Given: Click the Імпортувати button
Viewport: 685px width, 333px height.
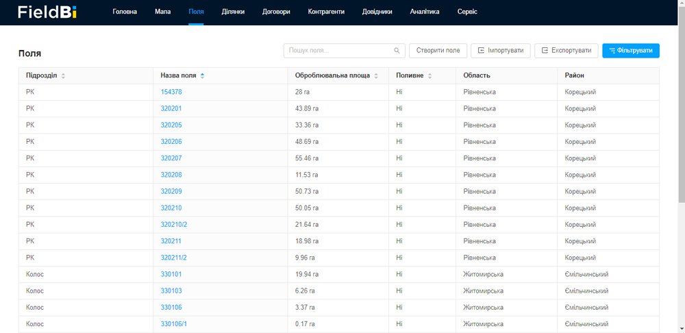Looking at the screenshot, I should [501, 51].
